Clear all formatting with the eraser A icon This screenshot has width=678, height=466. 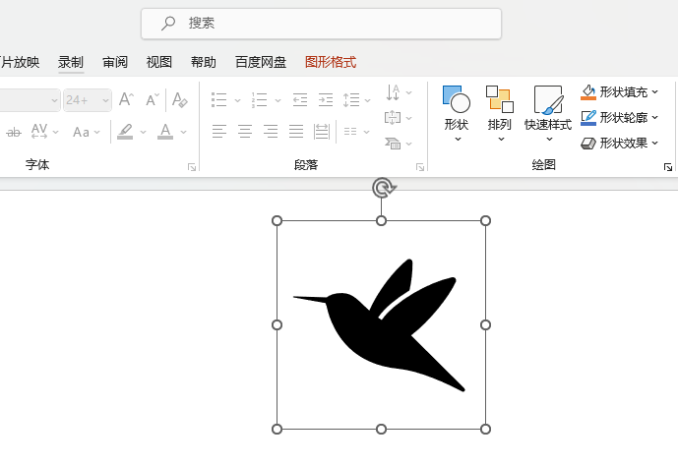pyautogui.click(x=180, y=99)
